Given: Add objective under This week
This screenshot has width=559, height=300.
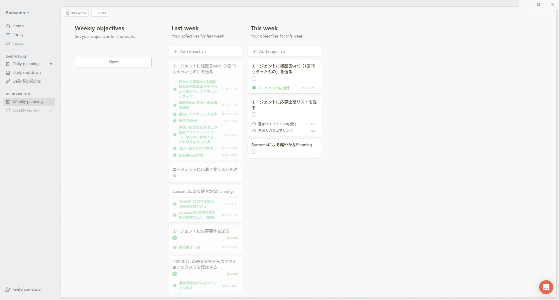Looking at the screenshot, I should (284, 51).
